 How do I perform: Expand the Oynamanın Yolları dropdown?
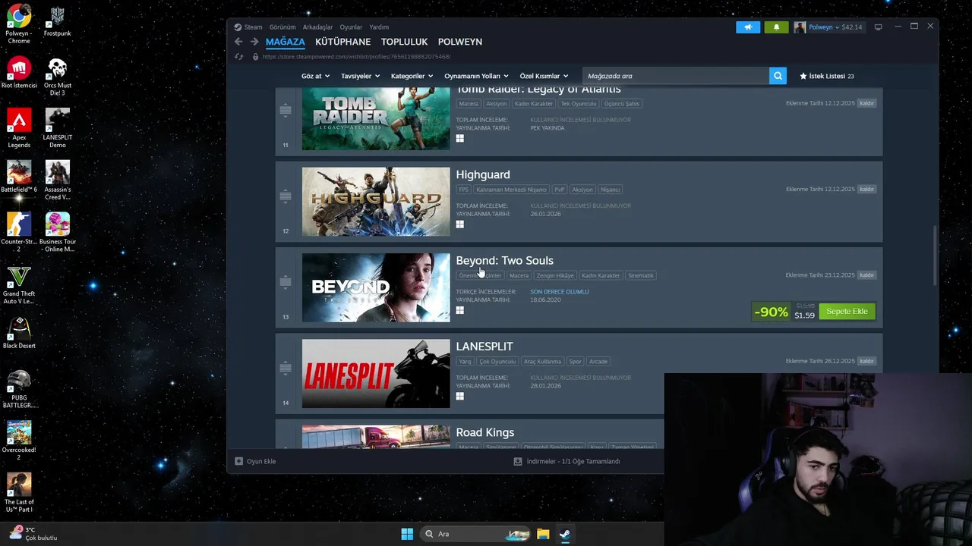pyautogui.click(x=476, y=76)
